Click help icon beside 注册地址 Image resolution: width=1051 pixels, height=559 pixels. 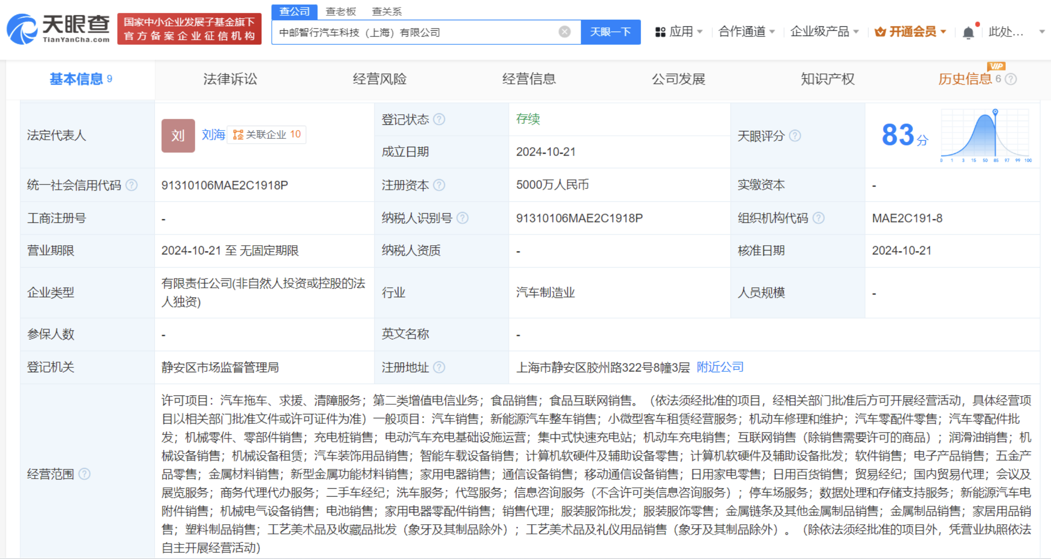(x=439, y=367)
